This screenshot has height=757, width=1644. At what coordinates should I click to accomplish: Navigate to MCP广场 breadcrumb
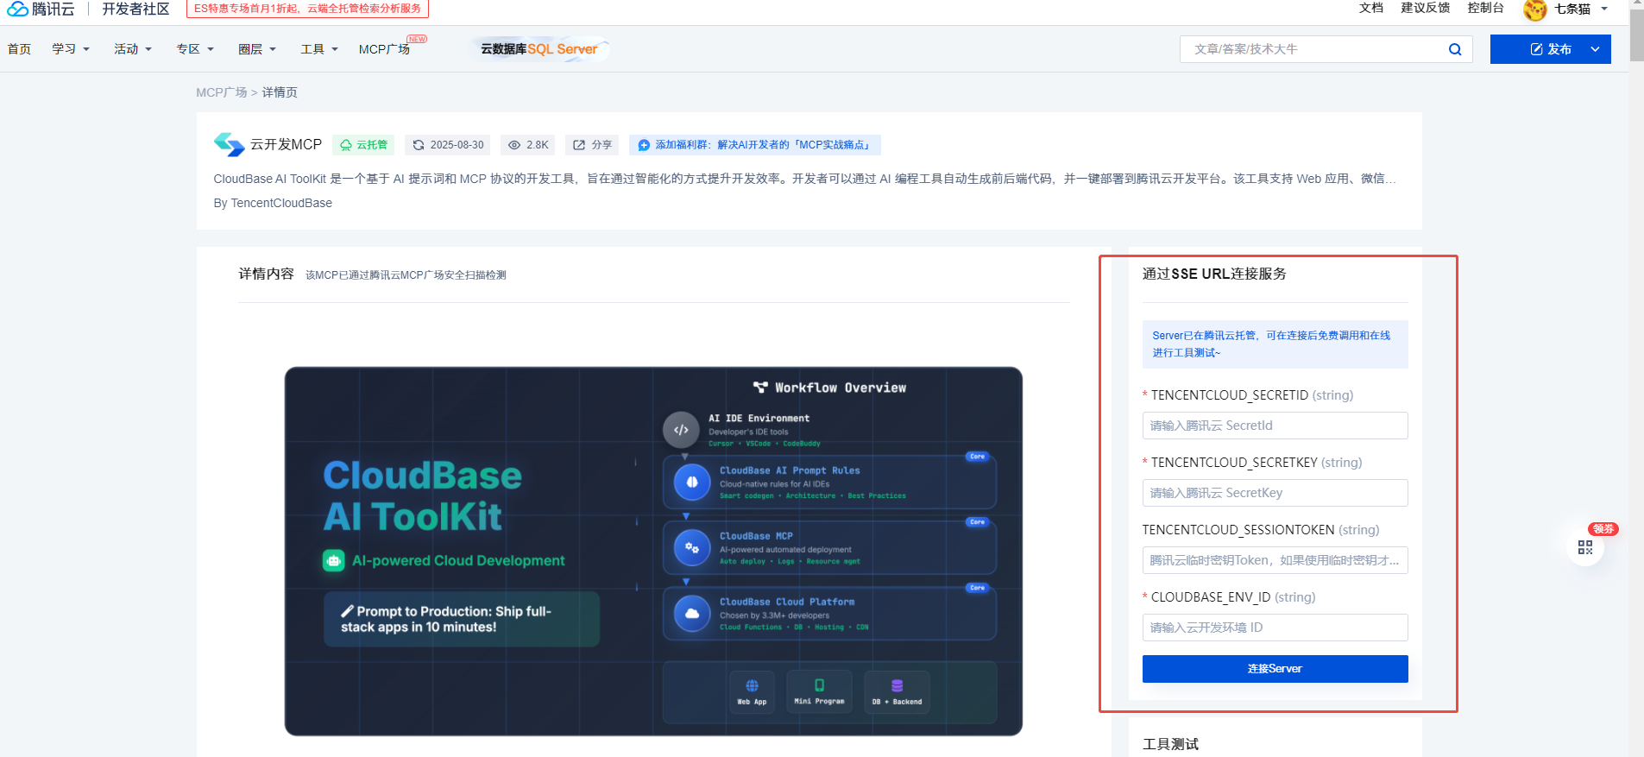tap(222, 92)
